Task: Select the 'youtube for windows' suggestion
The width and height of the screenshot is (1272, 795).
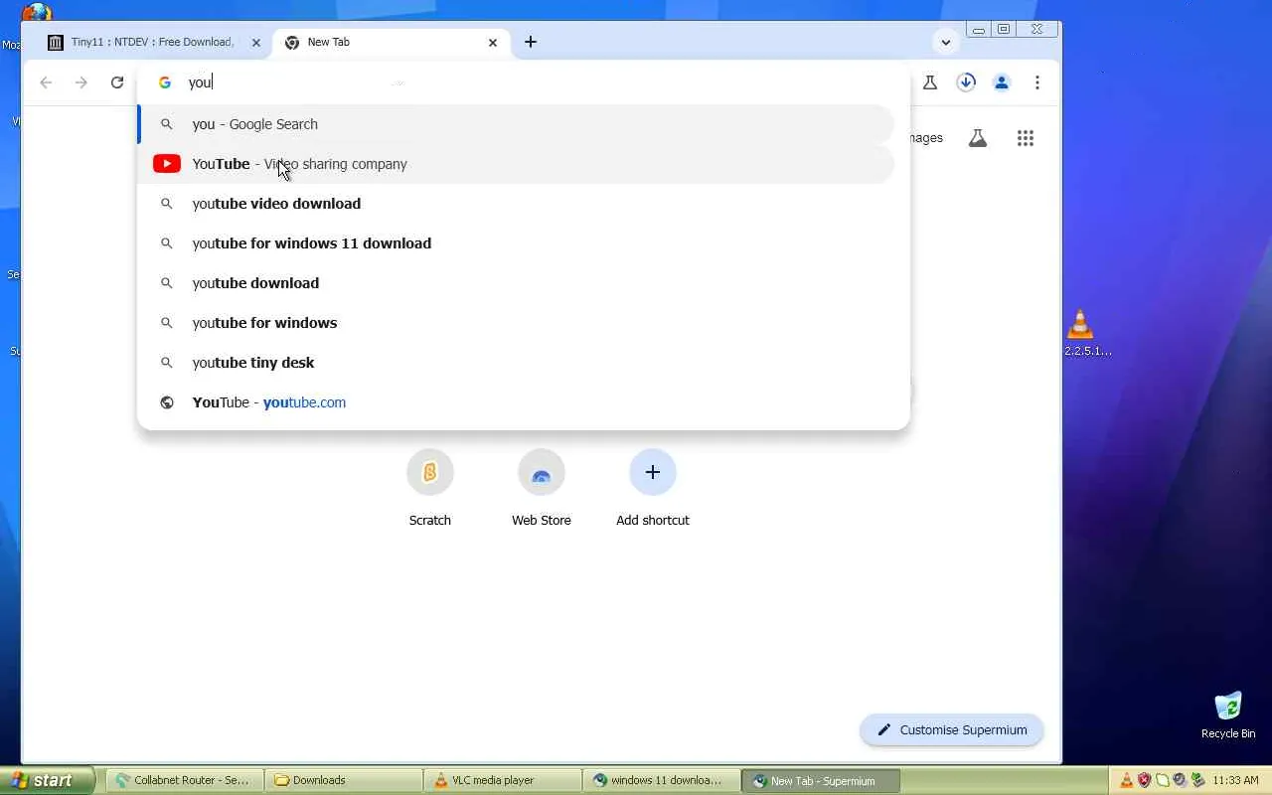Action: point(517,323)
